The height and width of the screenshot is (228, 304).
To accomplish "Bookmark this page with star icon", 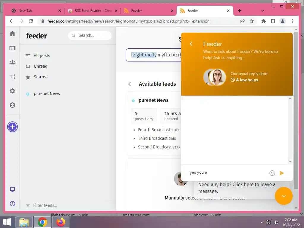I will (x=252, y=21).
